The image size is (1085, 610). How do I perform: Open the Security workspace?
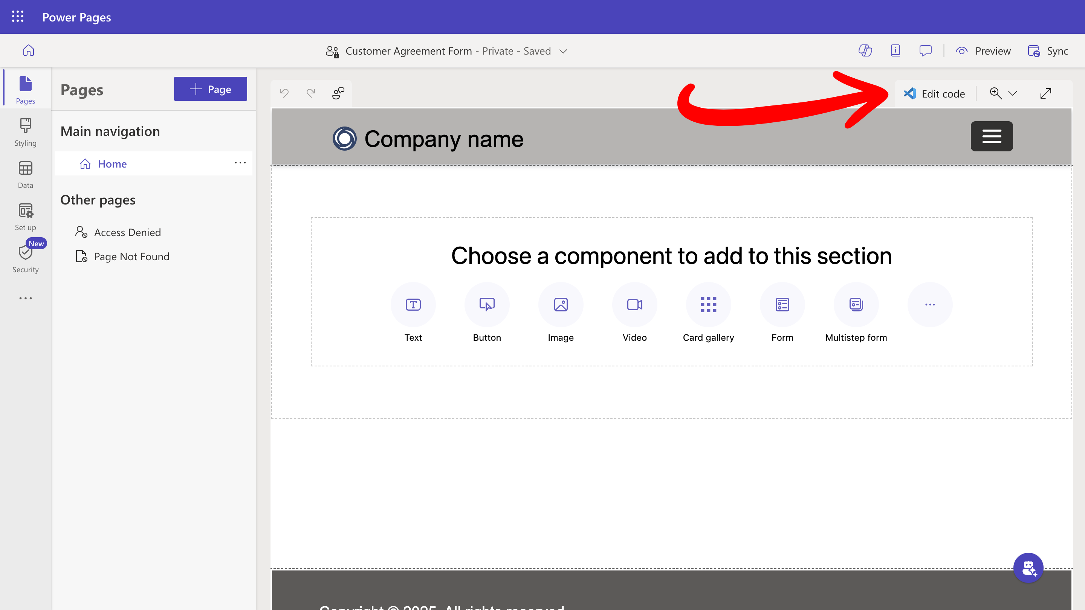[25, 258]
